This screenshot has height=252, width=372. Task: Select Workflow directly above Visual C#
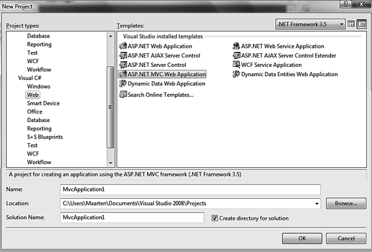(x=39, y=69)
